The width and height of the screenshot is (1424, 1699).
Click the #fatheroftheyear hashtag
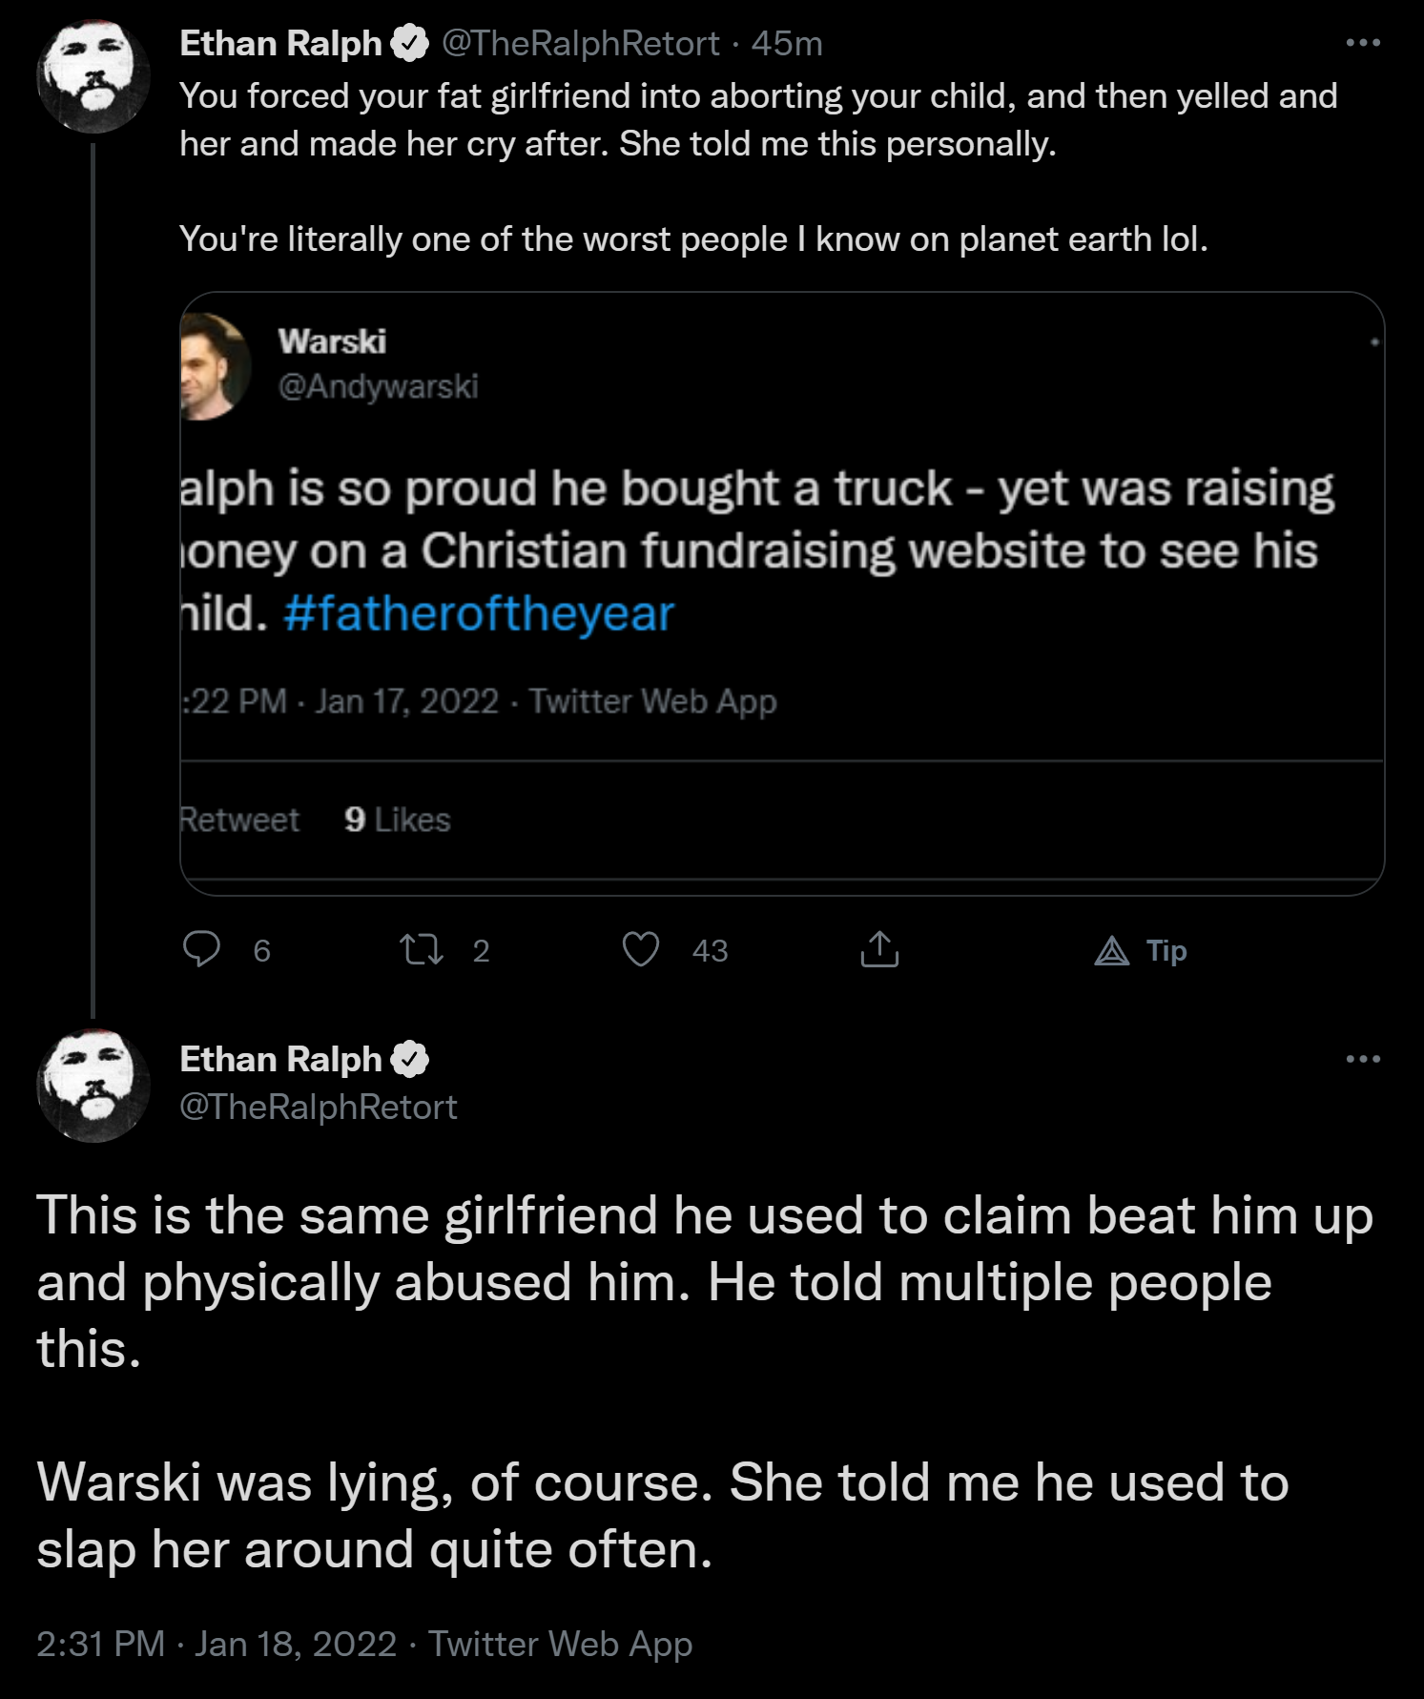479,613
